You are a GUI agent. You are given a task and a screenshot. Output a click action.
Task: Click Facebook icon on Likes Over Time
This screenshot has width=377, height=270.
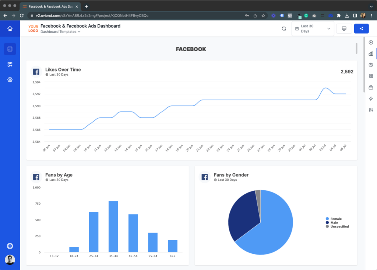[x=36, y=72]
